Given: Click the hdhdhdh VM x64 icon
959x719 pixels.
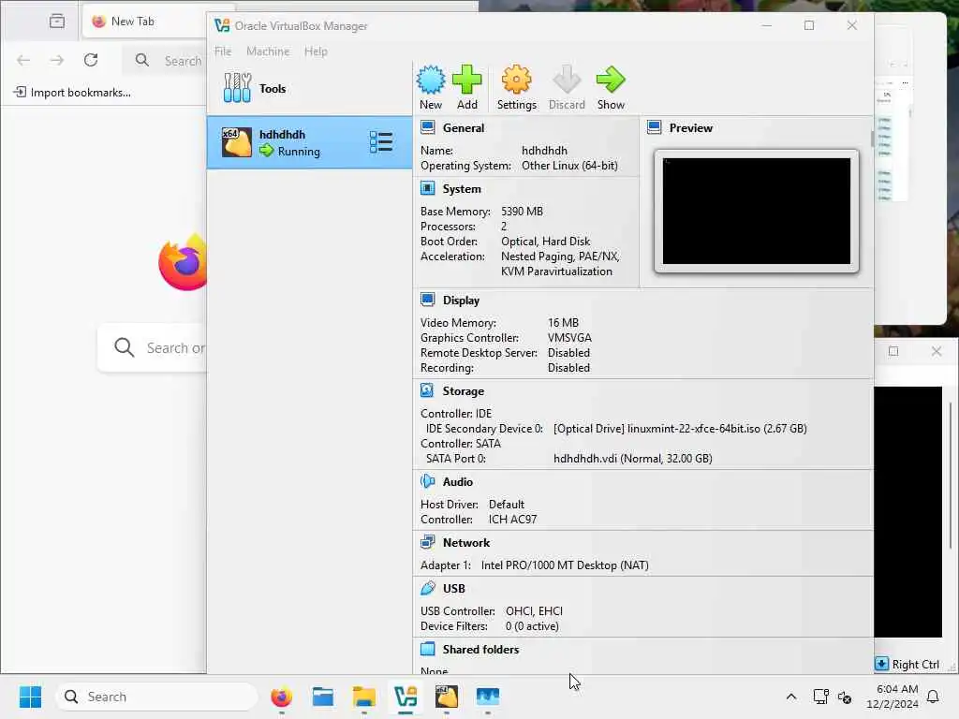Looking at the screenshot, I should (236, 142).
